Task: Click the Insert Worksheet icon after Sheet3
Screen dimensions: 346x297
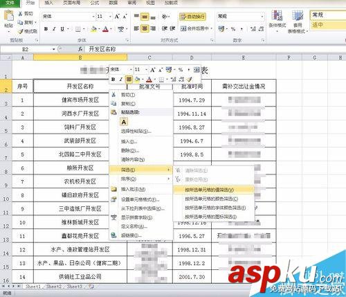Action: pyautogui.click(x=91, y=287)
